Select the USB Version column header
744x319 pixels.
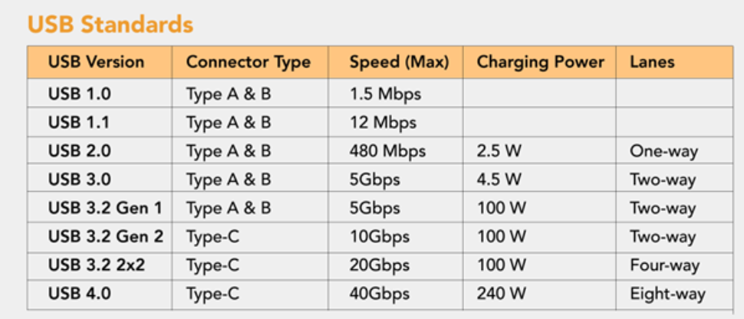[91, 62]
